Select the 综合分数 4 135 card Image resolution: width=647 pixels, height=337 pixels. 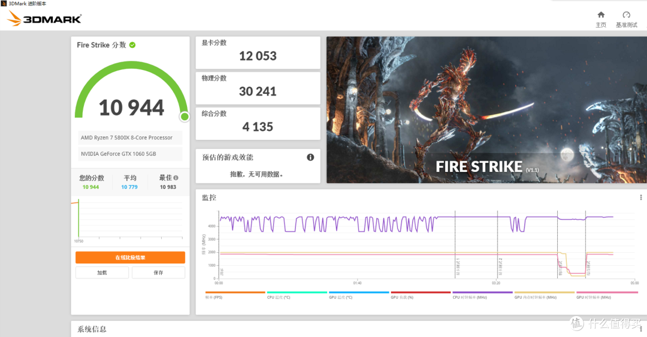point(258,124)
